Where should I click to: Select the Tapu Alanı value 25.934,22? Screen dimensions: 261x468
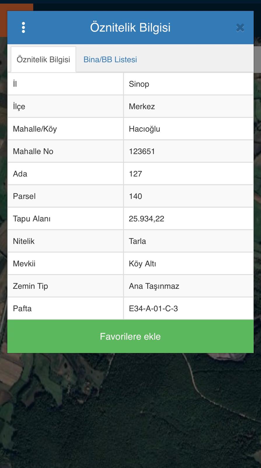(x=146, y=219)
